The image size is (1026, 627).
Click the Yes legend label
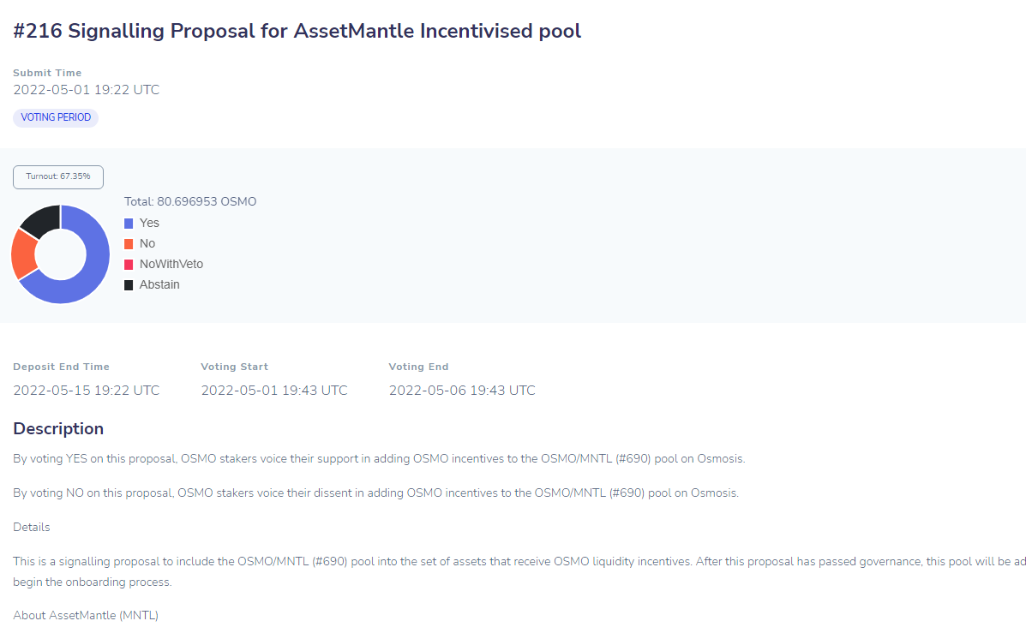149,223
